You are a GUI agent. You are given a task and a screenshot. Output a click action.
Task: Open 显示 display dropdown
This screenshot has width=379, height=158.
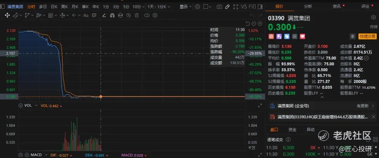click(185, 7)
